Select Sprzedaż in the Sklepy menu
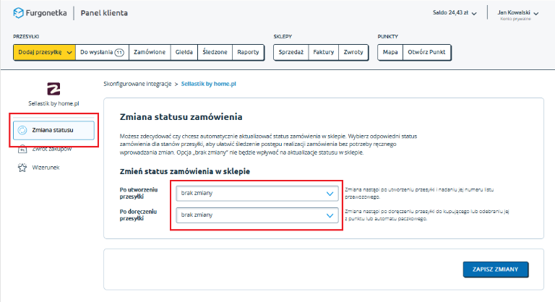The height and width of the screenshot is (302, 555). click(291, 52)
